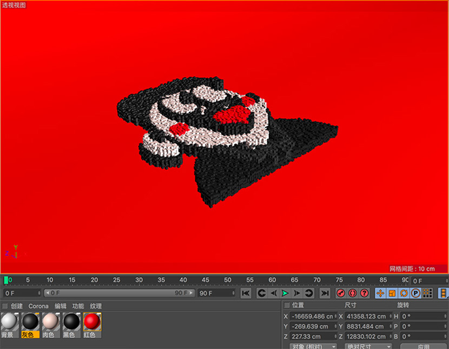Click the rotation B field
The width and height of the screenshot is (449, 349).
(x=424, y=337)
